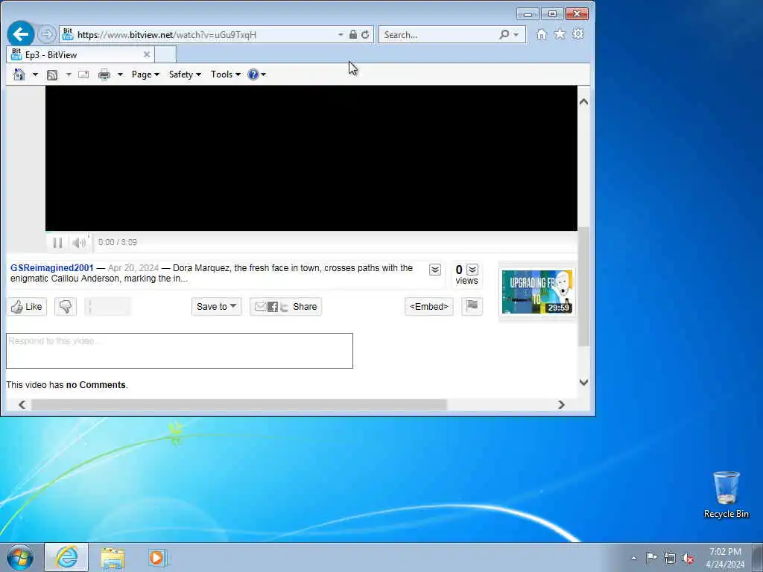Image resolution: width=763 pixels, height=572 pixels.
Task: Click the network tray icon
Action: (670, 558)
